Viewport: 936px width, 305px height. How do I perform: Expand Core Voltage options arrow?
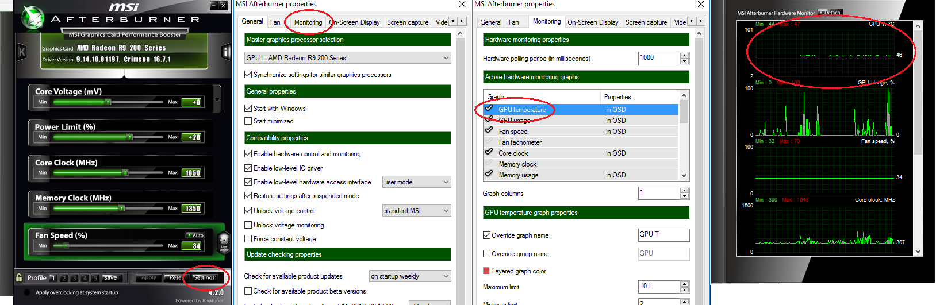pos(217,99)
